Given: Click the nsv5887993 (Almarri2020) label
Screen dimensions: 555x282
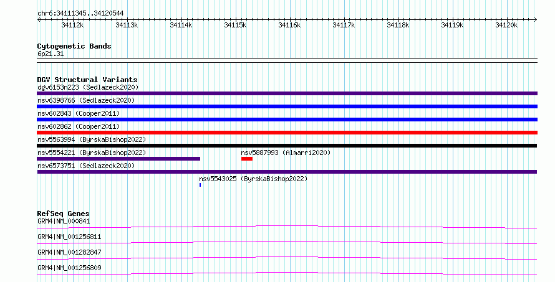Looking at the screenshot, I should 286,153.
